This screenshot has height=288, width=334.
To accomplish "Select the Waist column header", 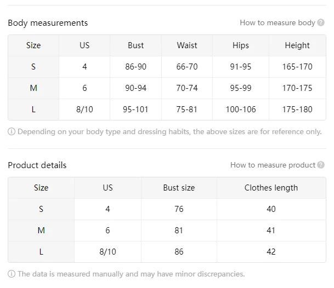I will click(187, 45).
